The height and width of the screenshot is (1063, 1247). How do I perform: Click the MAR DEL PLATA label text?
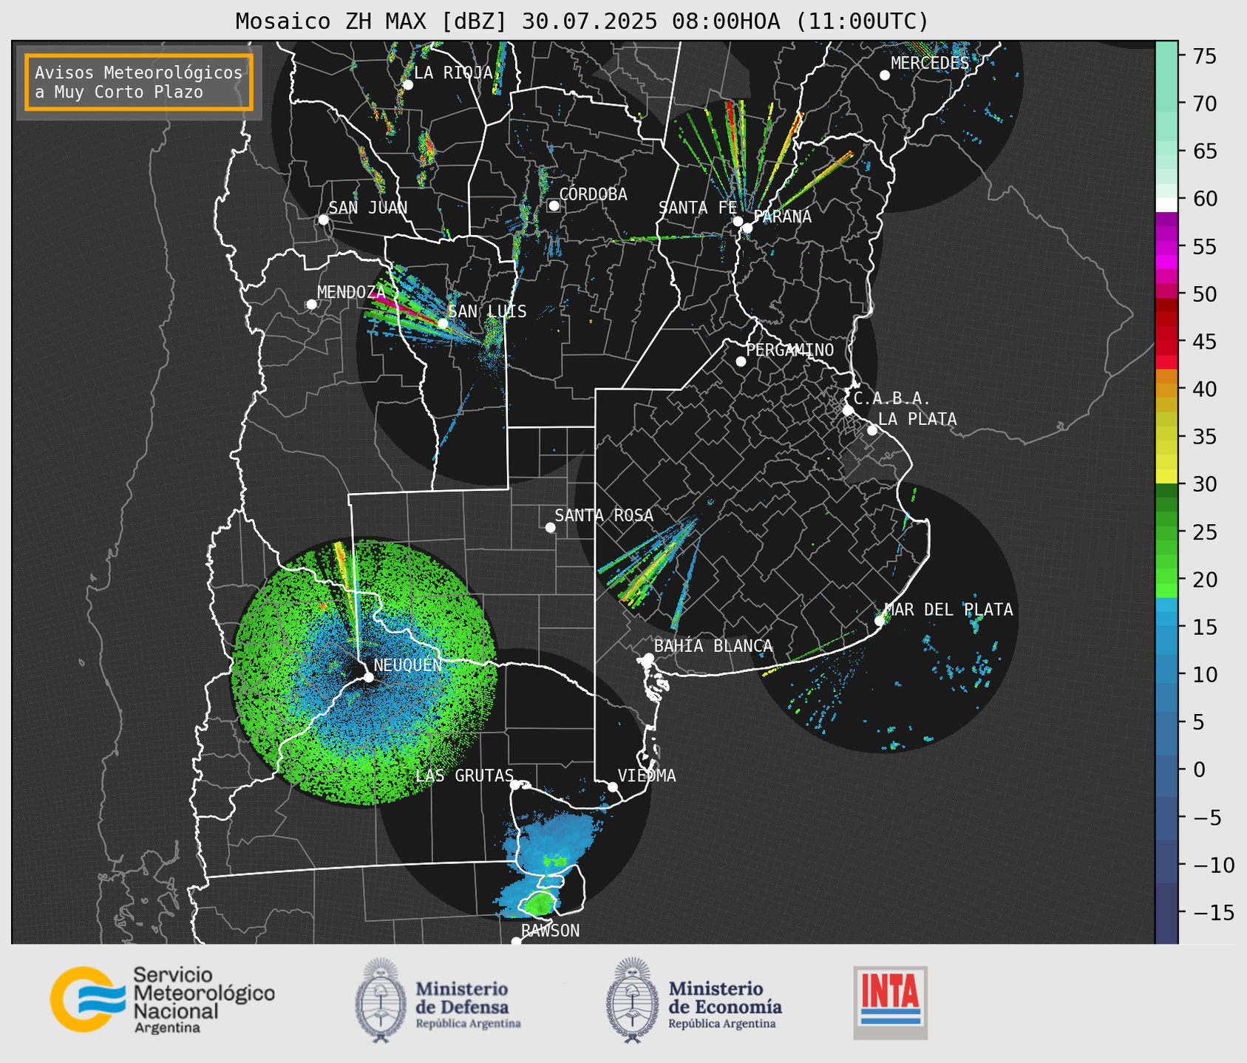tap(949, 610)
